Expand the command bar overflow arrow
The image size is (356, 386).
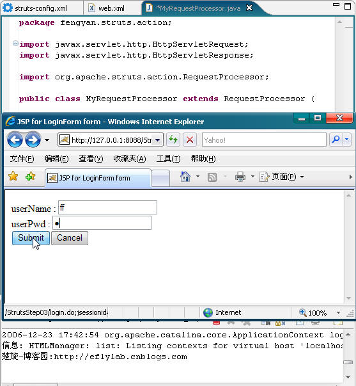coord(351,177)
